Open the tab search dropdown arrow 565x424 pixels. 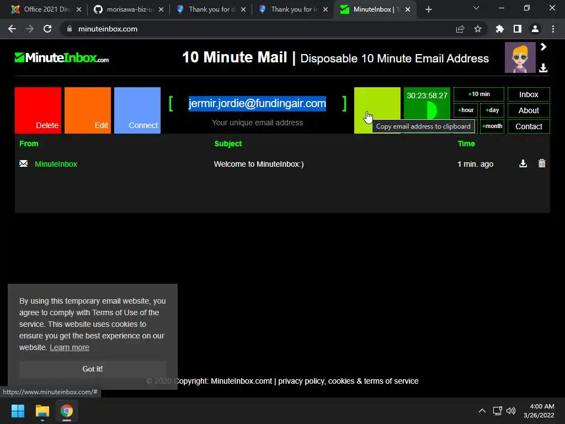click(476, 8)
